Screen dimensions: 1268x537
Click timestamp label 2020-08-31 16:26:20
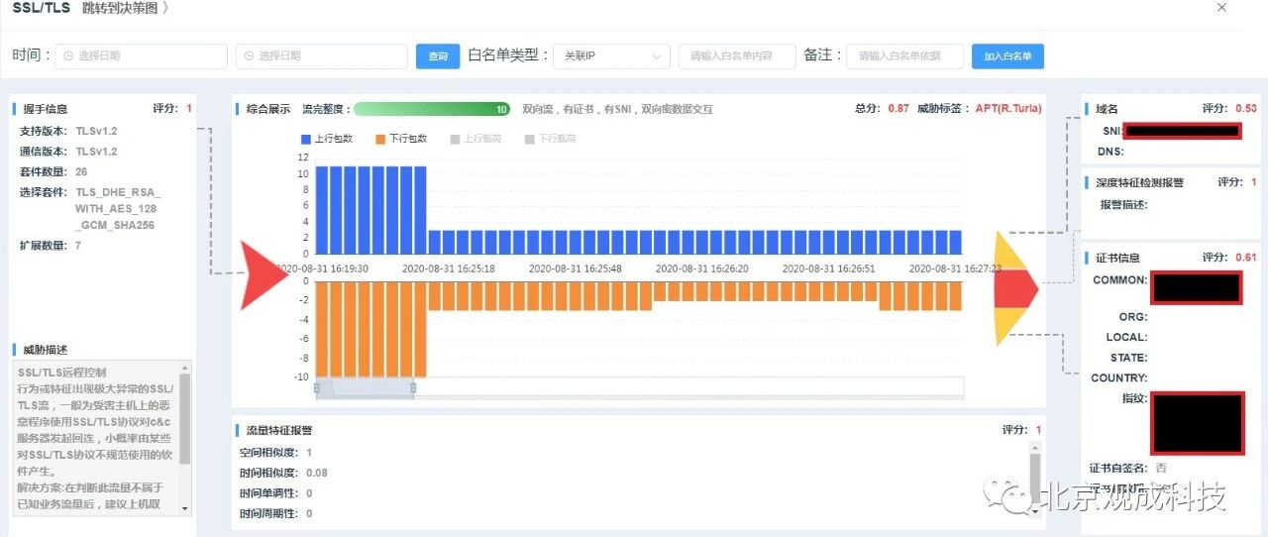point(702,268)
